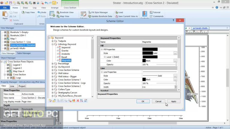Click the save icon in quick access toolbar
Screen dimensions: 230x129
click(x=10, y=3)
